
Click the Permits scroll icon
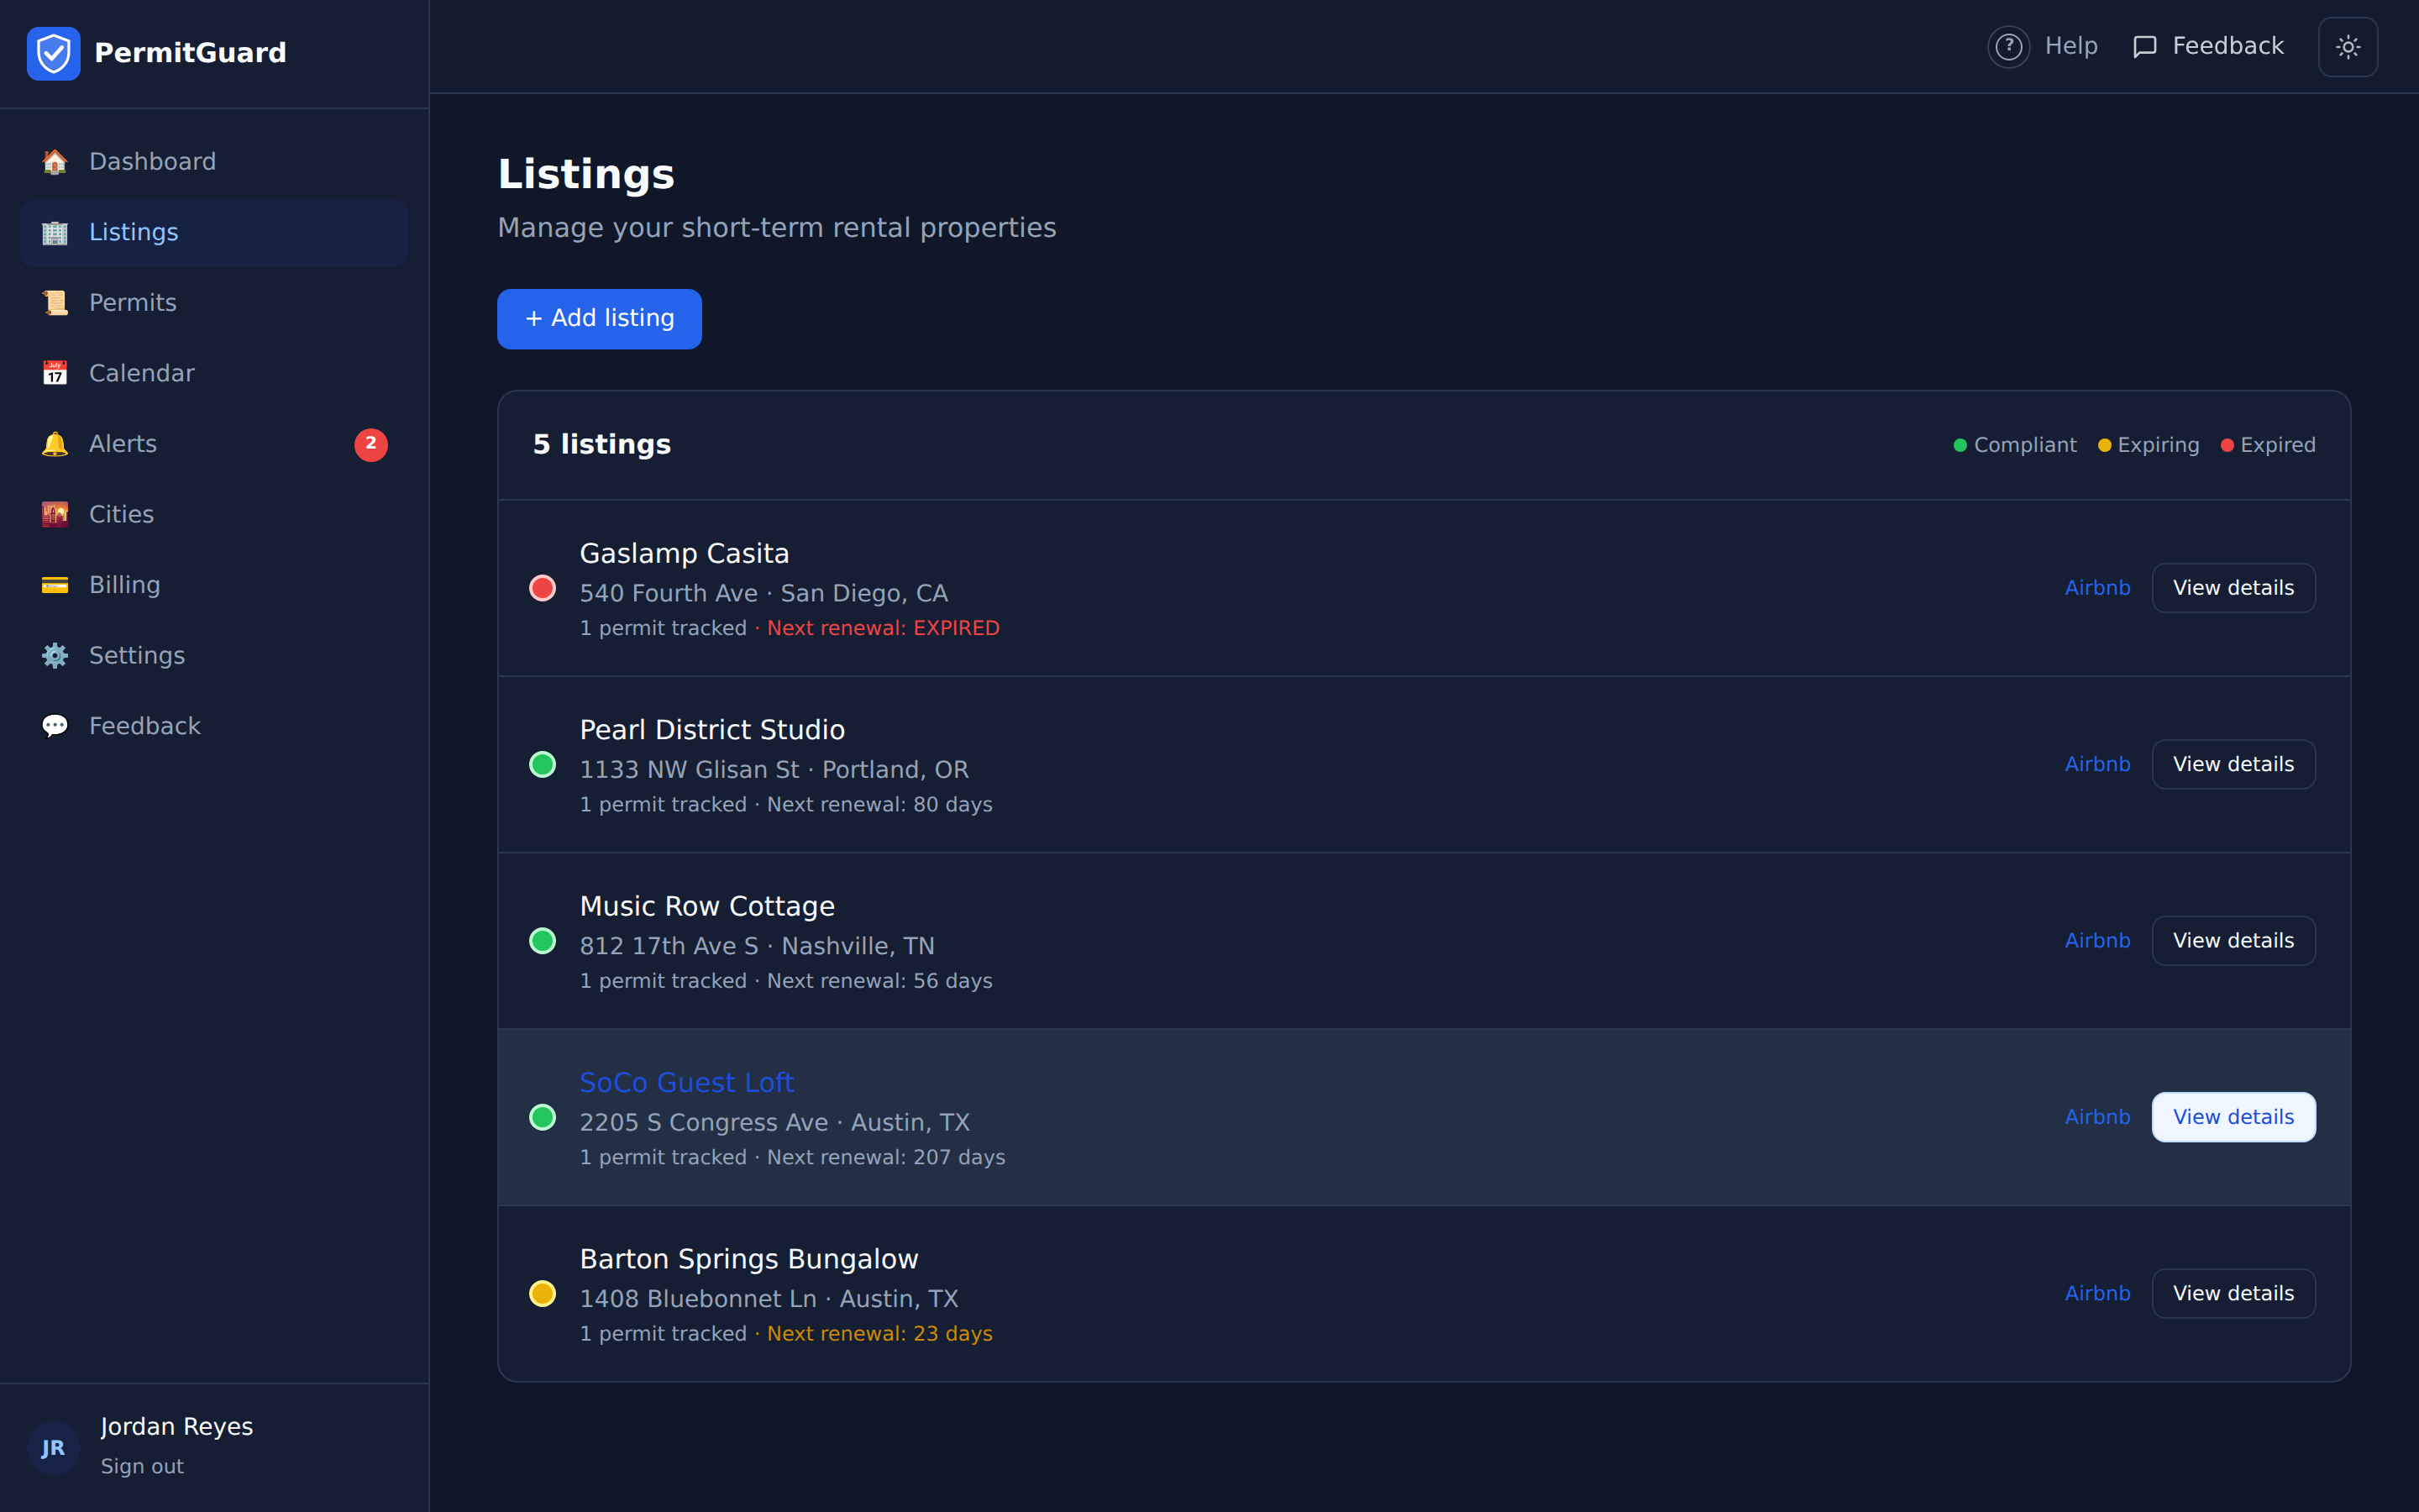(x=55, y=303)
